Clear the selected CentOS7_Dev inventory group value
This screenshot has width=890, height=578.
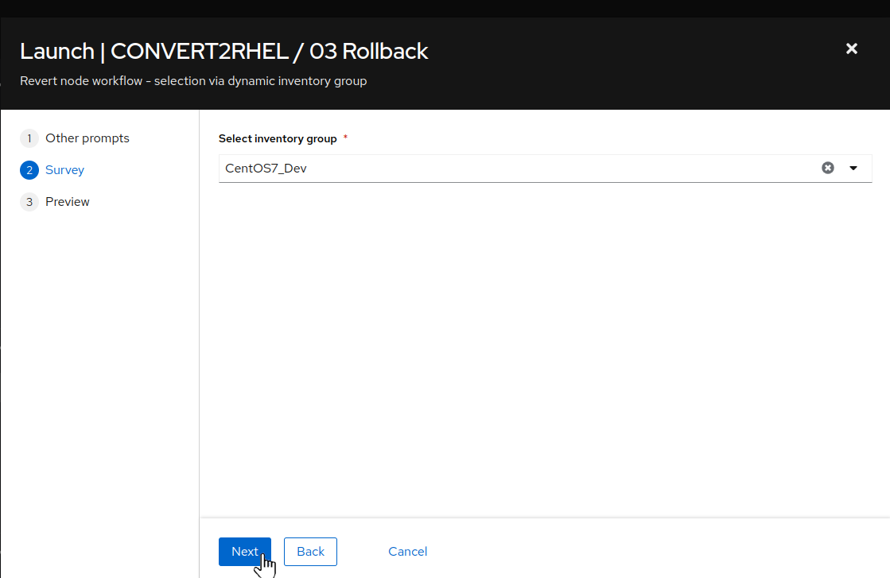click(x=827, y=168)
